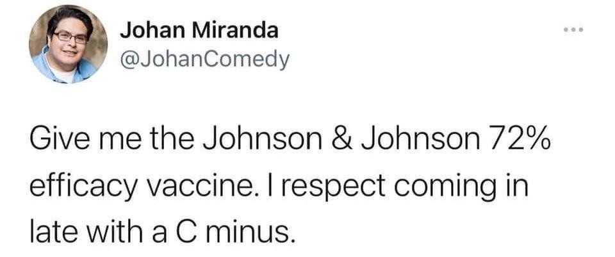This screenshot has width=615, height=257.
Task: Open the Johan Miranda display name link
Action: click(x=200, y=29)
